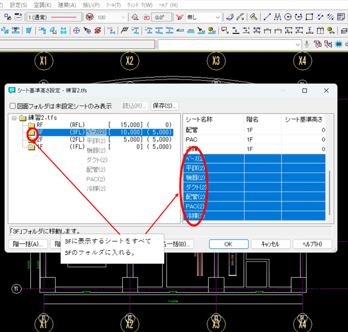This screenshot has width=348, height=332.
Task: Open the 拾い(P) menu
Action: tap(91, 5)
